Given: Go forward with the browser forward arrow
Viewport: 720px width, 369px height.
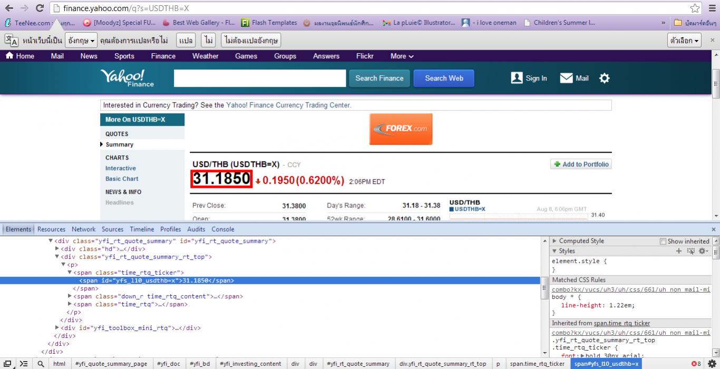Looking at the screenshot, I should [24, 8].
